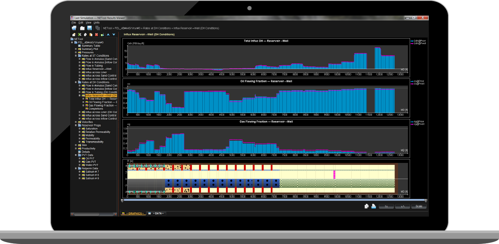The width and height of the screenshot is (499, 244).
Task: Collapse the Reservoir Props folder
Action: [x=76, y=125]
